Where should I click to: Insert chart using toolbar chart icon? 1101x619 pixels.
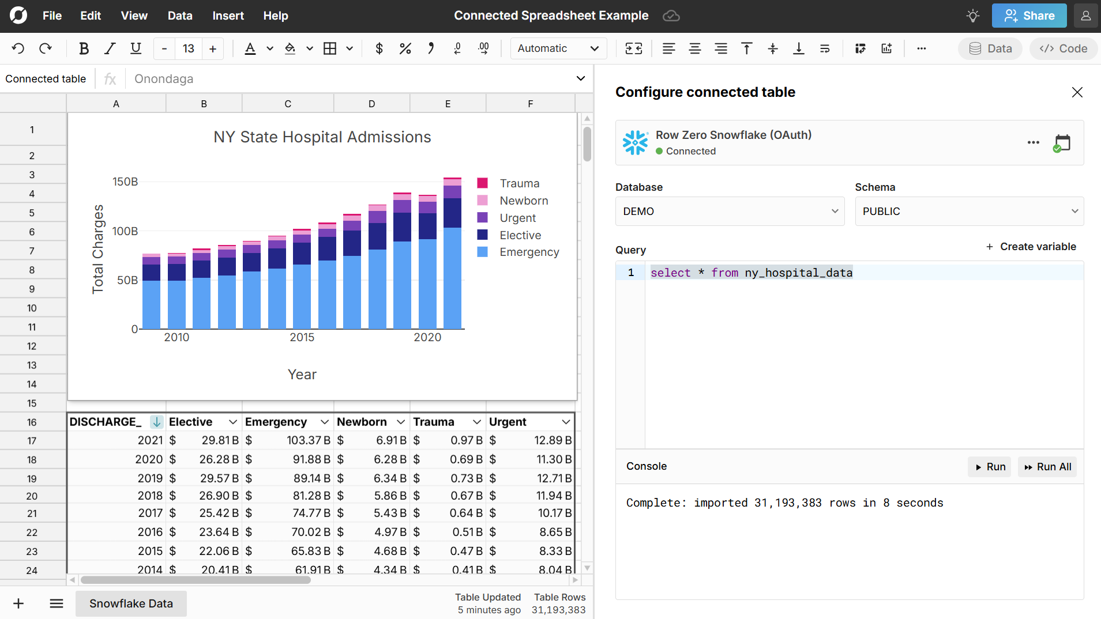pos(886,48)
